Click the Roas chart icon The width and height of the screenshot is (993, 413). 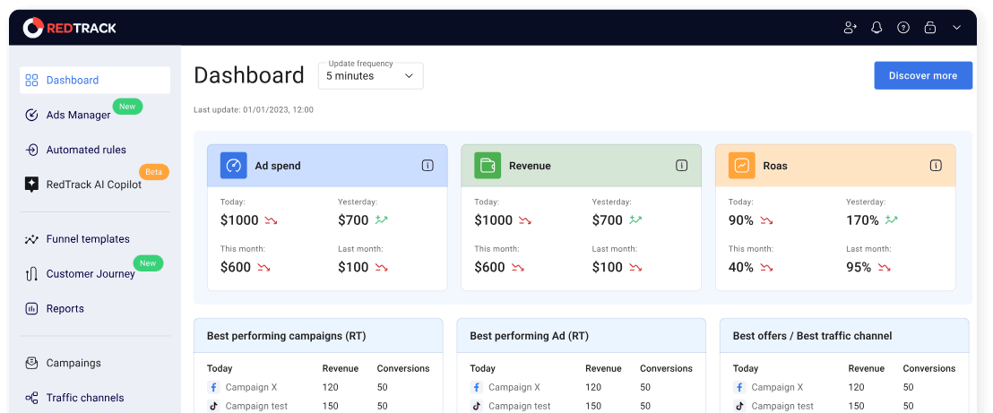741,166
